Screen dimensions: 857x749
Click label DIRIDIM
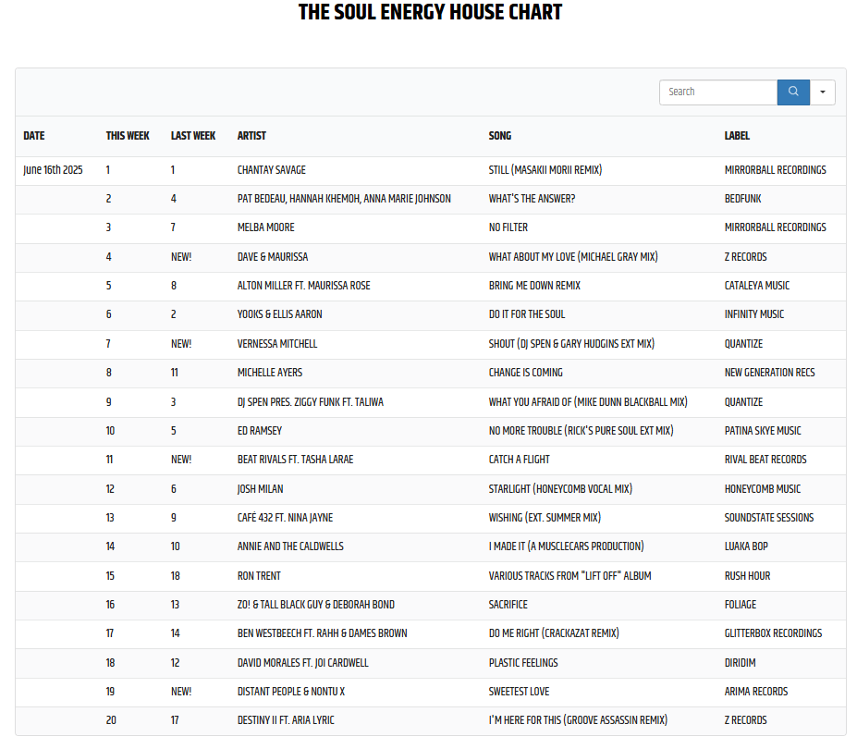pyautogui.click(x=740, y=663)
